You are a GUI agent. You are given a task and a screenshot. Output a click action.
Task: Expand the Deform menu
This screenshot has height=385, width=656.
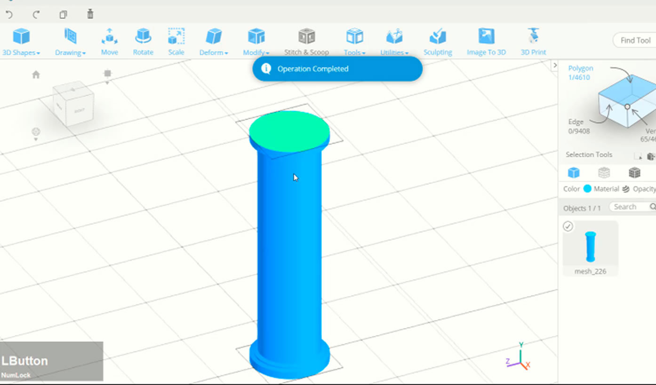[x=214, y=42]
